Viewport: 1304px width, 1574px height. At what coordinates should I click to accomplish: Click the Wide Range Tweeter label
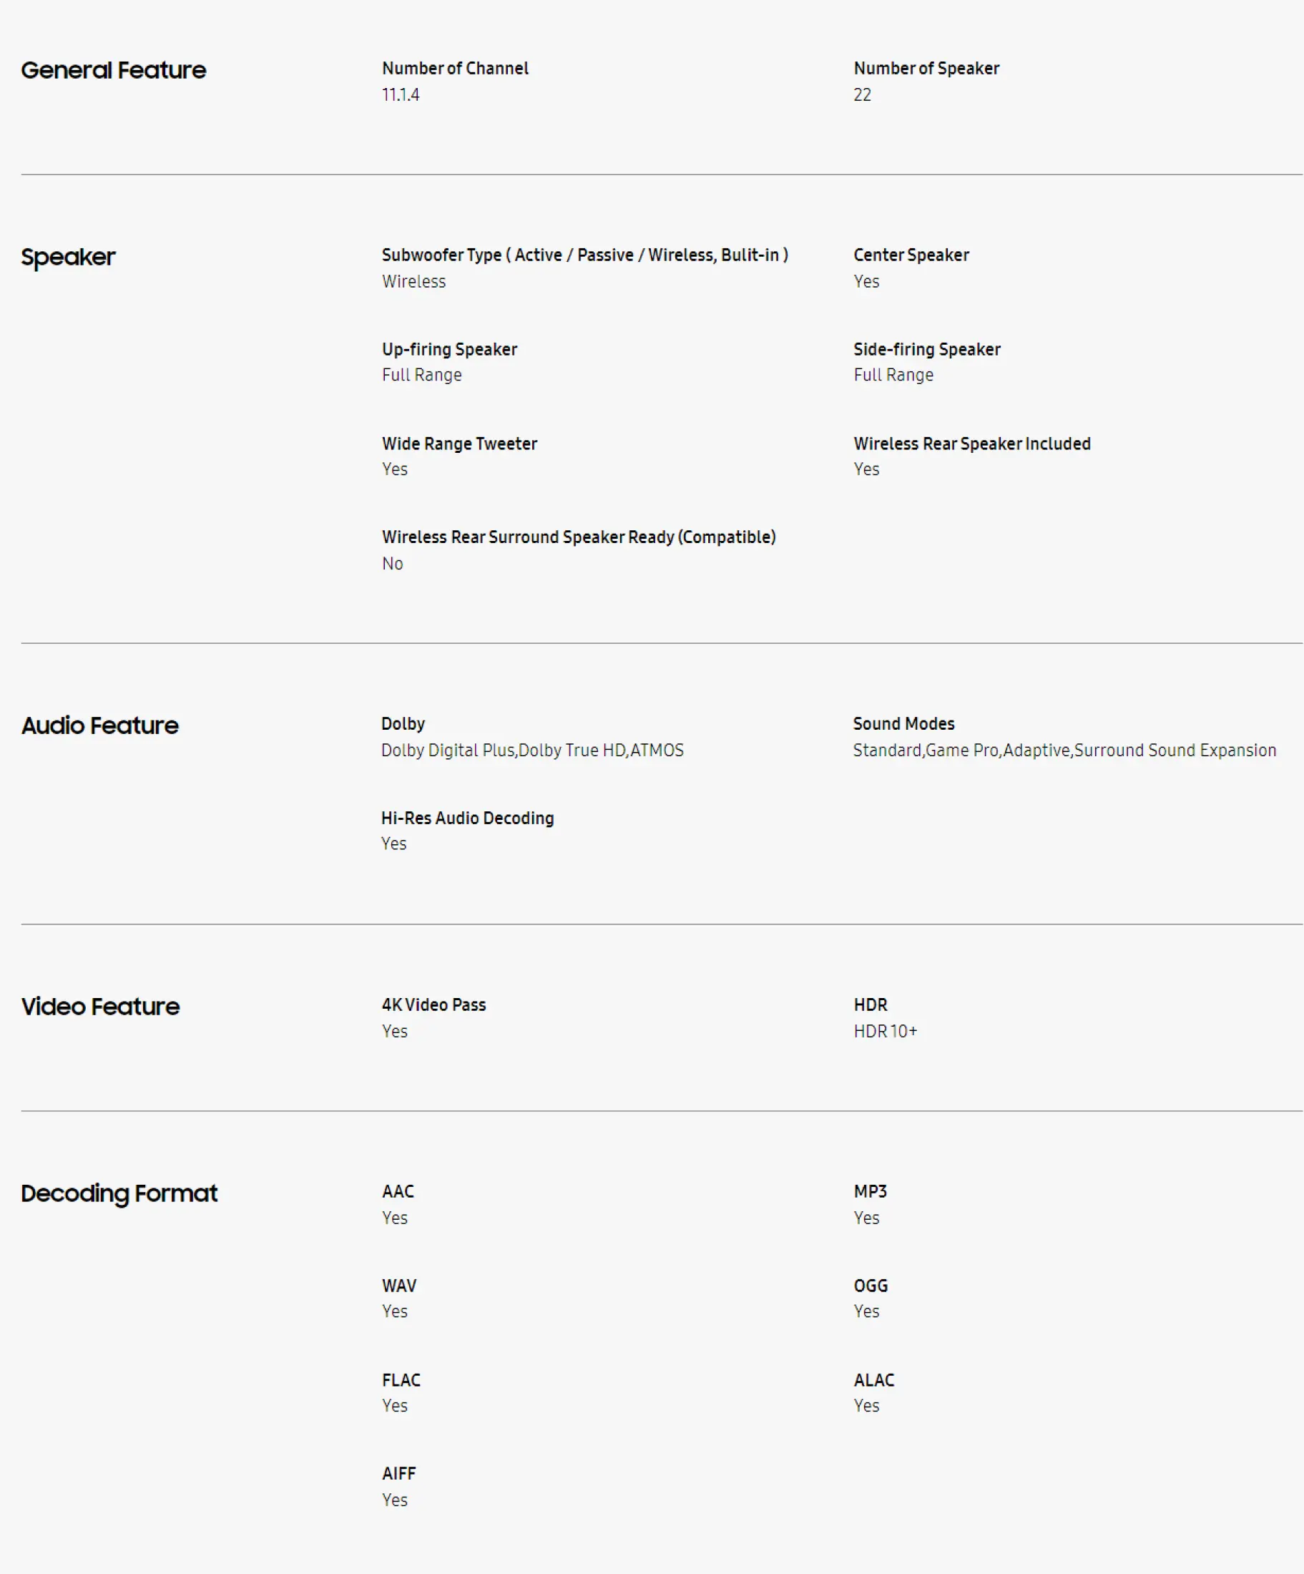click(x=459, y=444)
